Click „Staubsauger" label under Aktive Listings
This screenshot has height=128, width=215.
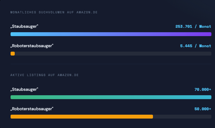tap(24, 89)
